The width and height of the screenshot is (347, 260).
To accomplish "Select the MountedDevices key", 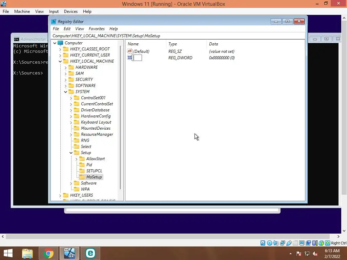I will pos(96,128).
